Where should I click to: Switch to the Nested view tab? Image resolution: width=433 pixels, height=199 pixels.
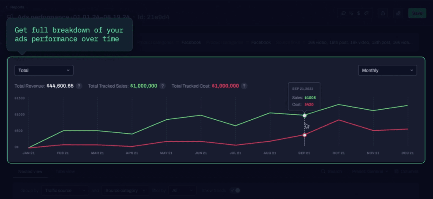pos(30,172)
